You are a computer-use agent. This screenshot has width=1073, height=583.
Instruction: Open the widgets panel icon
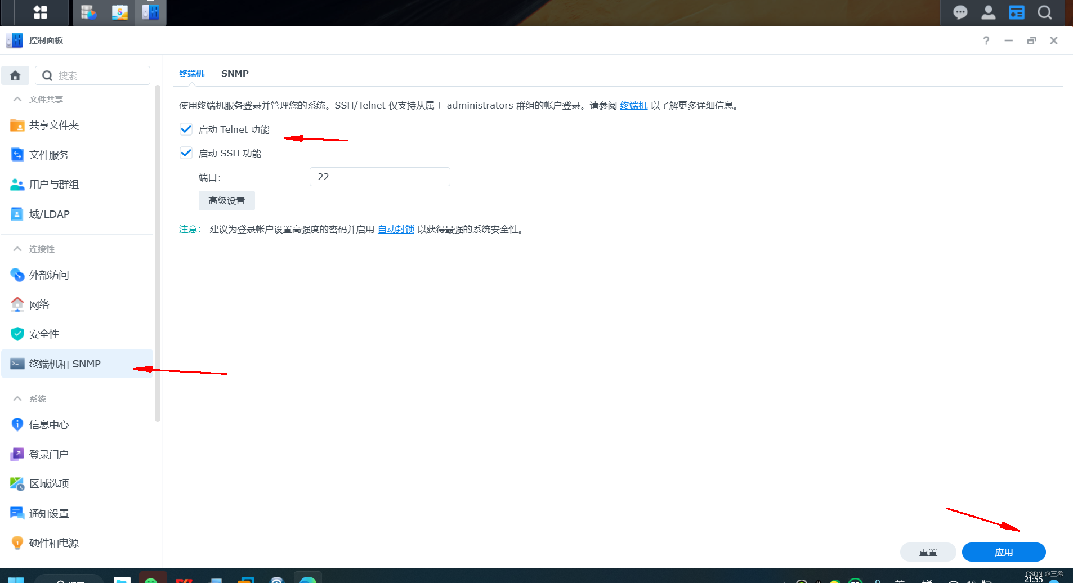coord(1016,12)
